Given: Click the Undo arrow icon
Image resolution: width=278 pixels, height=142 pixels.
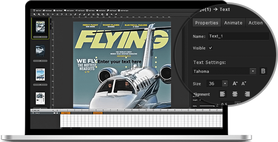Looking at the screenshot, I should [112, 14].
